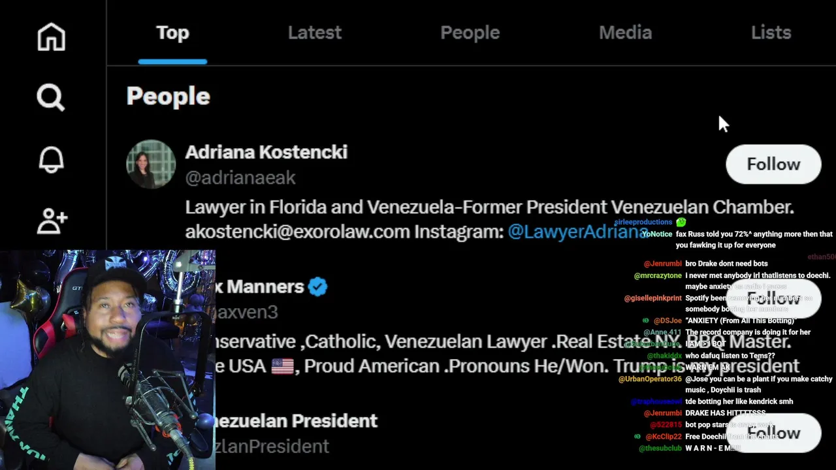Click the blue verified badge beside Manners
The width and height of the screenshot is (836, 470).
coord(318,287)
